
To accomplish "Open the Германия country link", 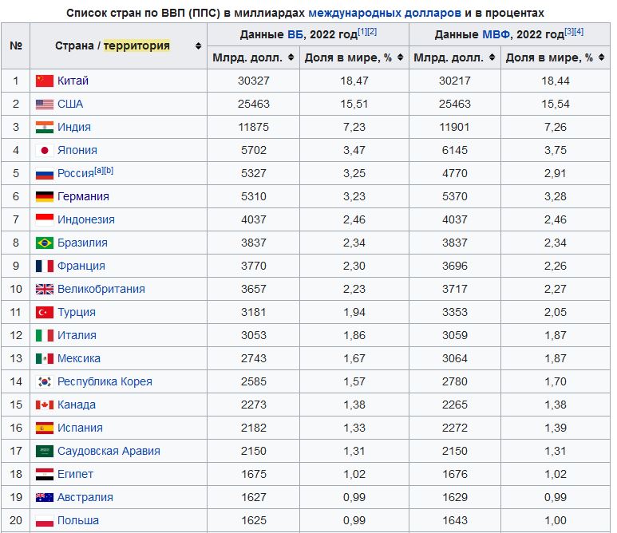I will pos(83,196).
